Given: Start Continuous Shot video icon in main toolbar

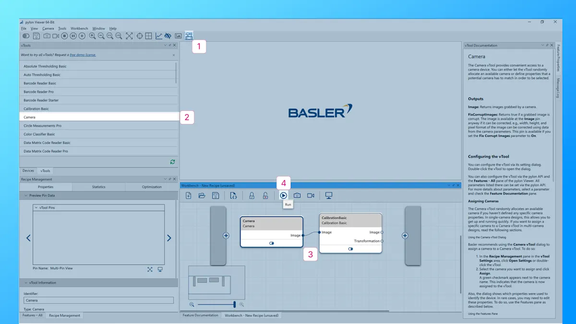Looking at the screenshot, I should pos(56,36).
